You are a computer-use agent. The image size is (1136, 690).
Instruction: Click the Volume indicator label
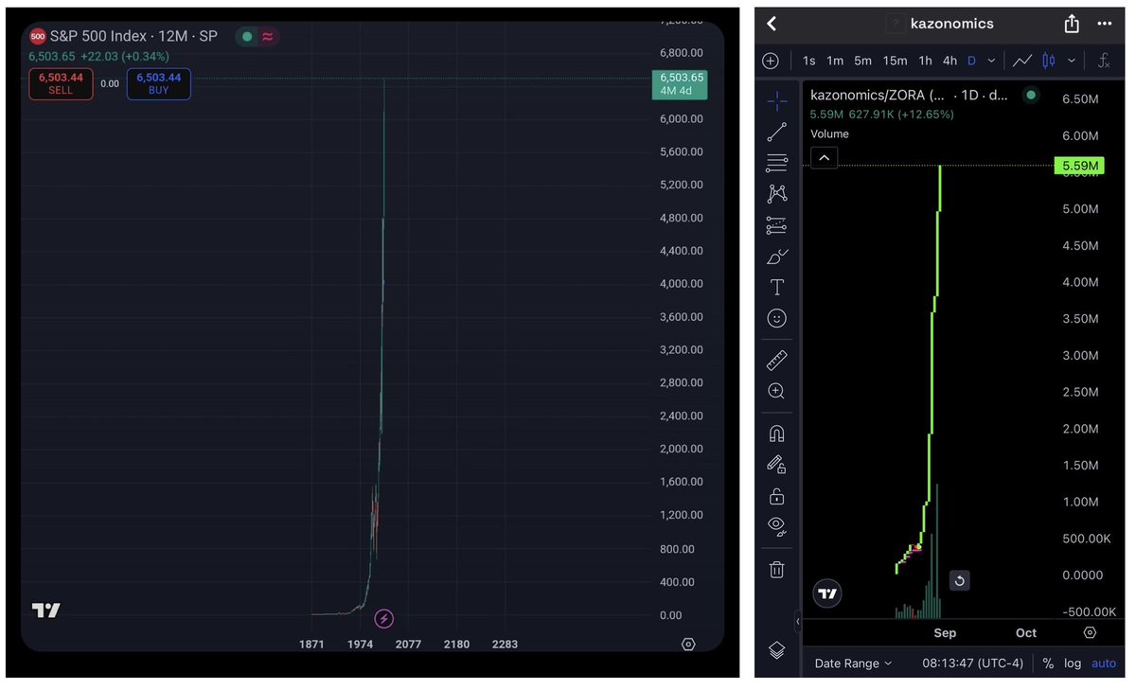[x=829, y=133]
